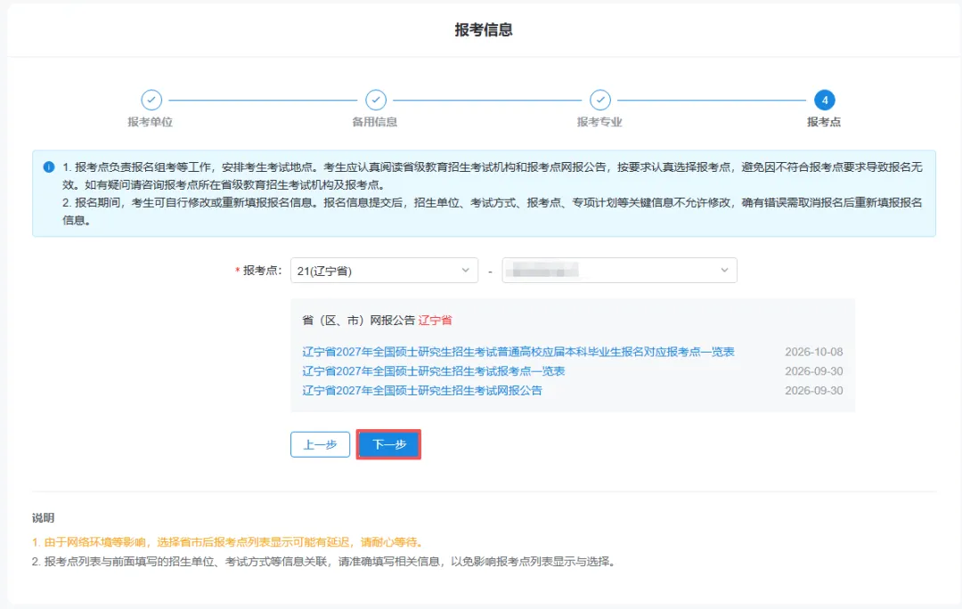Open 普通高校应届本科毕业生报名对应报考点一览表 link

[x=518, y=352]
